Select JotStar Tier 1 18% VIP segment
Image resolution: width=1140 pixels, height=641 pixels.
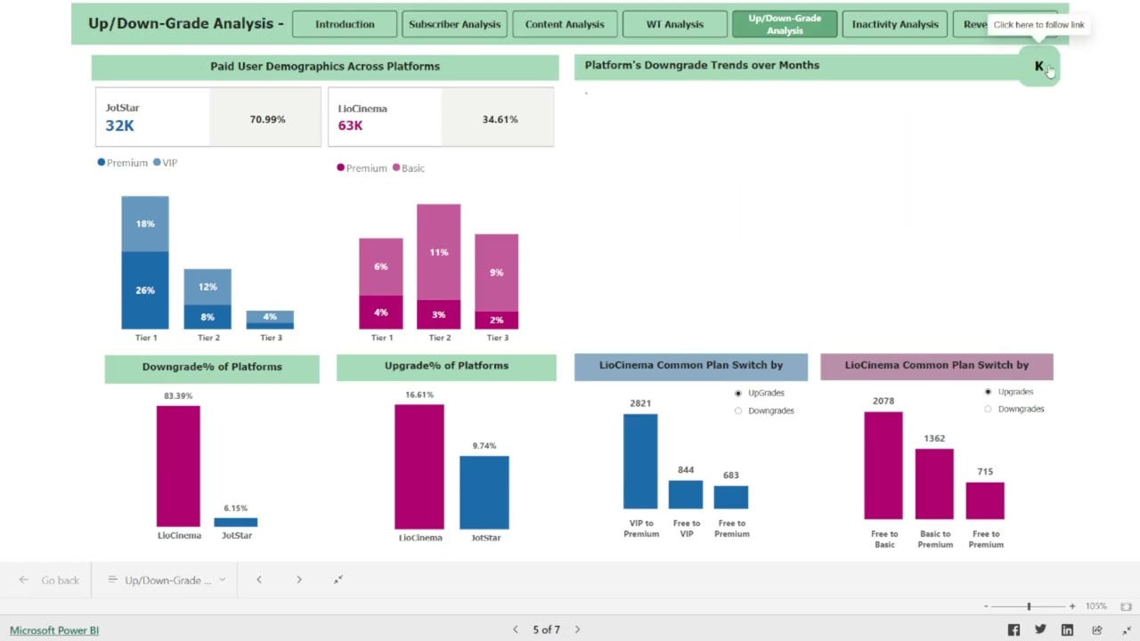[145, 224]
